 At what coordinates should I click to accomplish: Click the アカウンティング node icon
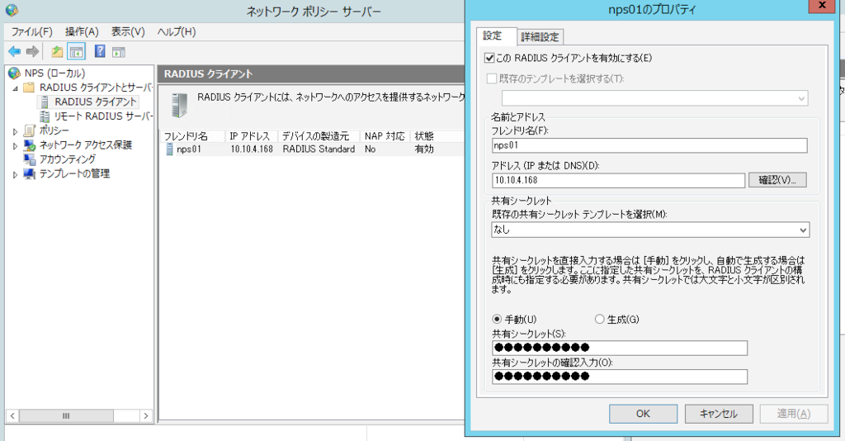30,159
